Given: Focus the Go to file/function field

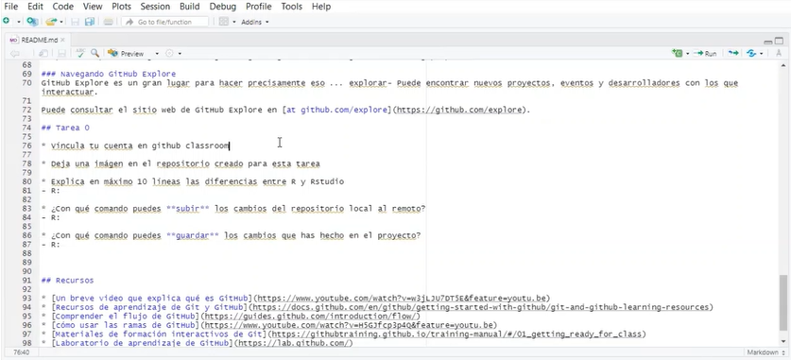Looking at the screenshot, I should coord(165,22).
